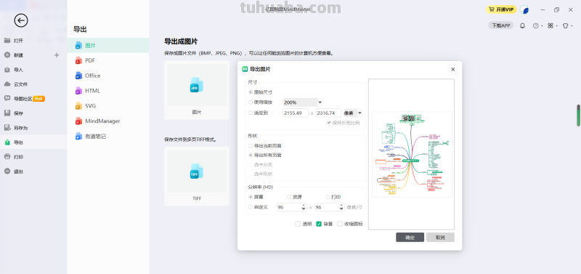The height and width of the screenshot is (274, 581).
Task: Select the 资源 resolution radio
Action: pos(289,197)
